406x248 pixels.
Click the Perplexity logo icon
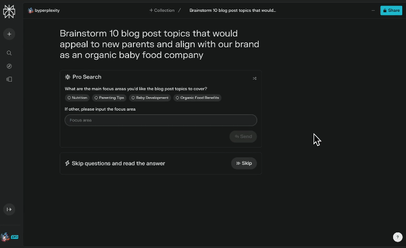(9, 11)
